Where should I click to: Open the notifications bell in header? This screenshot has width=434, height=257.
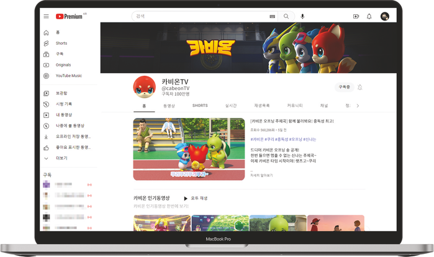(369, 16)
